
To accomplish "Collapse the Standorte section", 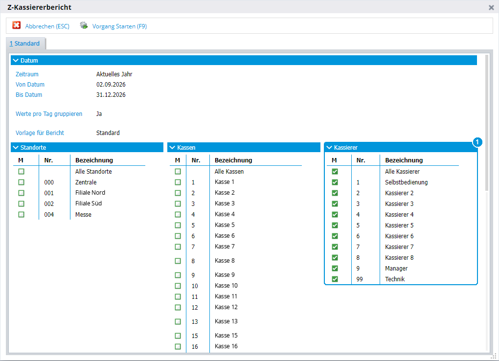I will click(16, 148).
